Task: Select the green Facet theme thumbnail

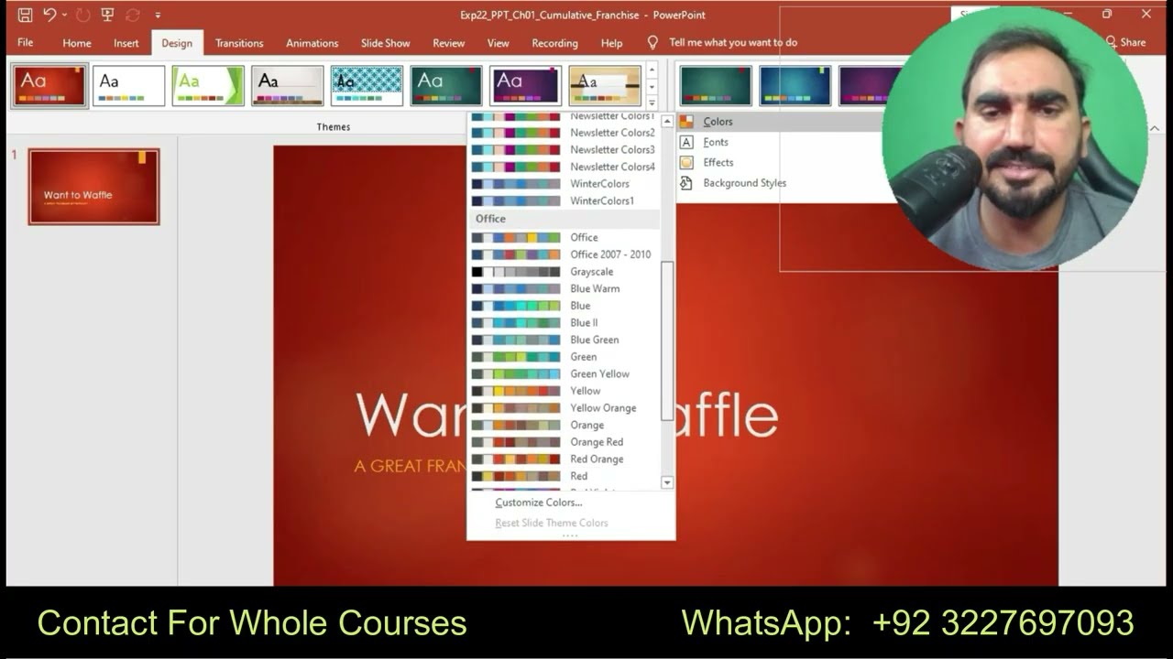Action: point(208,86)
